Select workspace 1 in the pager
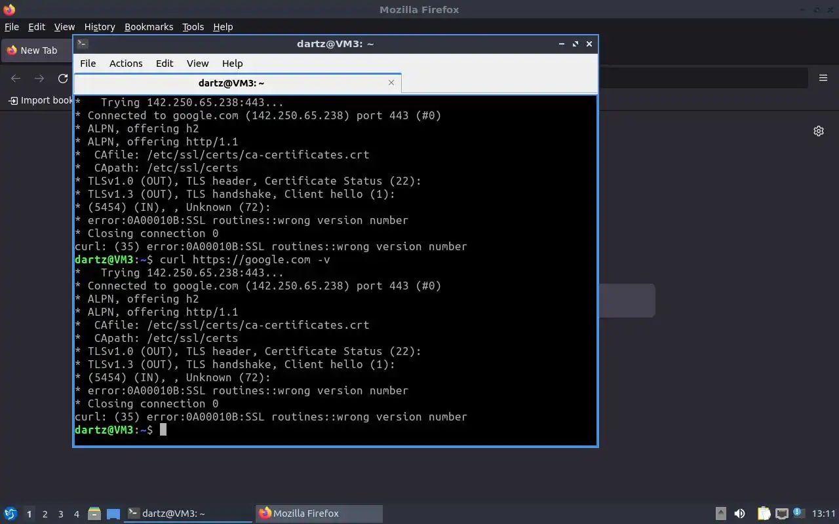Viewport: 839px width, 524px height. tap(29, 514)
